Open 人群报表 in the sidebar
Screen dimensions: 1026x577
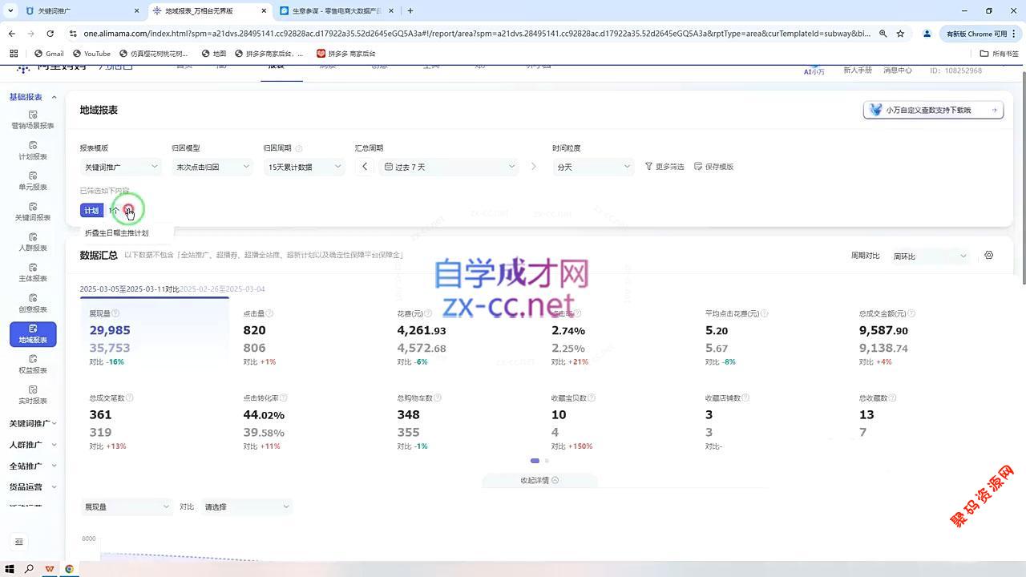point(33,242)
